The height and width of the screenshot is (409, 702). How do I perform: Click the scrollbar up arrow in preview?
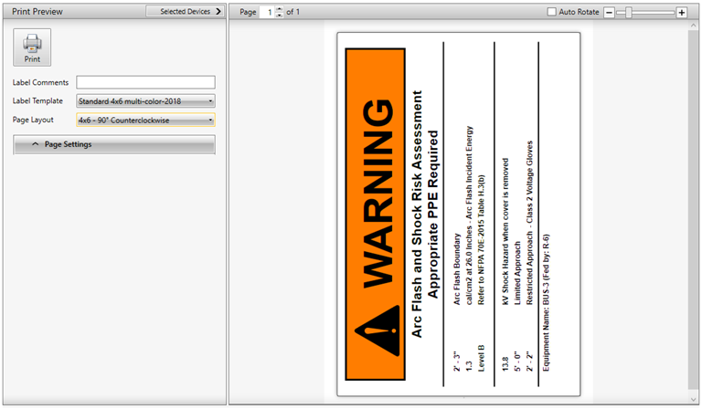point(692,26)
